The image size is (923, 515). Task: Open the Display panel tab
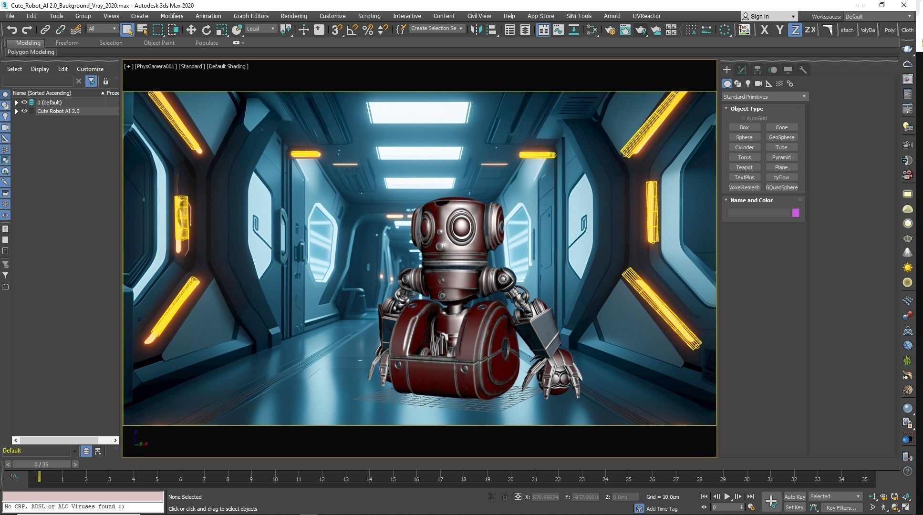[x=788, y=70]
